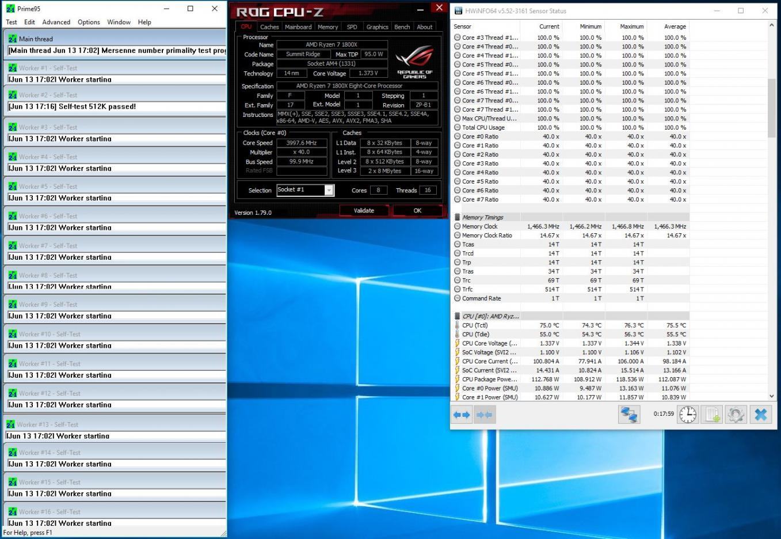
Task: Click the Current column header in HWiNFO
Action: coord(542,26)
